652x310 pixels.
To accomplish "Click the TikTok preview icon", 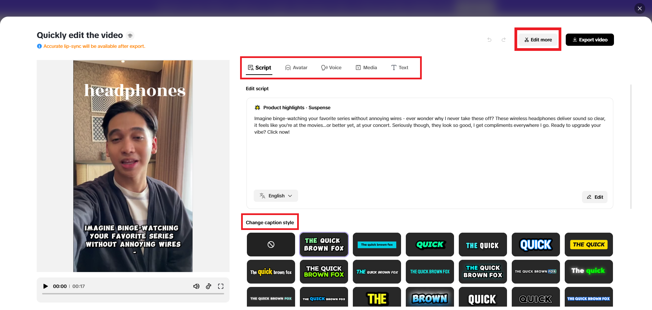I will [x=209, y=286].
